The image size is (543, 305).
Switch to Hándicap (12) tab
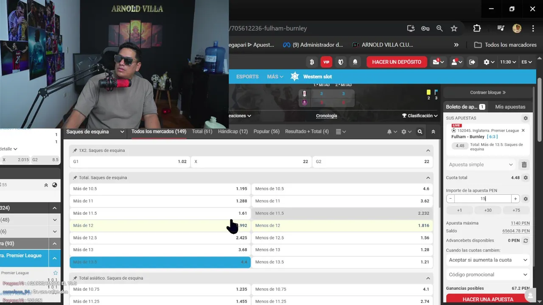pyautogui.click(x=233, y=132)
